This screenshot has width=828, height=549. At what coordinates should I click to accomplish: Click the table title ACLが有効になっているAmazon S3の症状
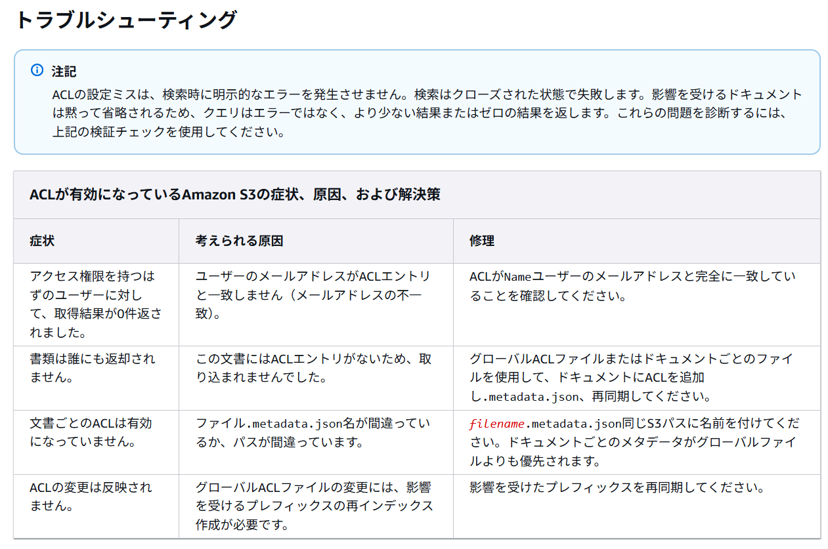pyautogui.click(x=235, y=195)
